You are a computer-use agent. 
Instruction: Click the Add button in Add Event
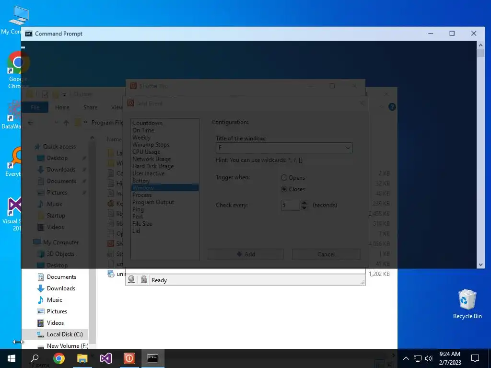click(245, 254)
